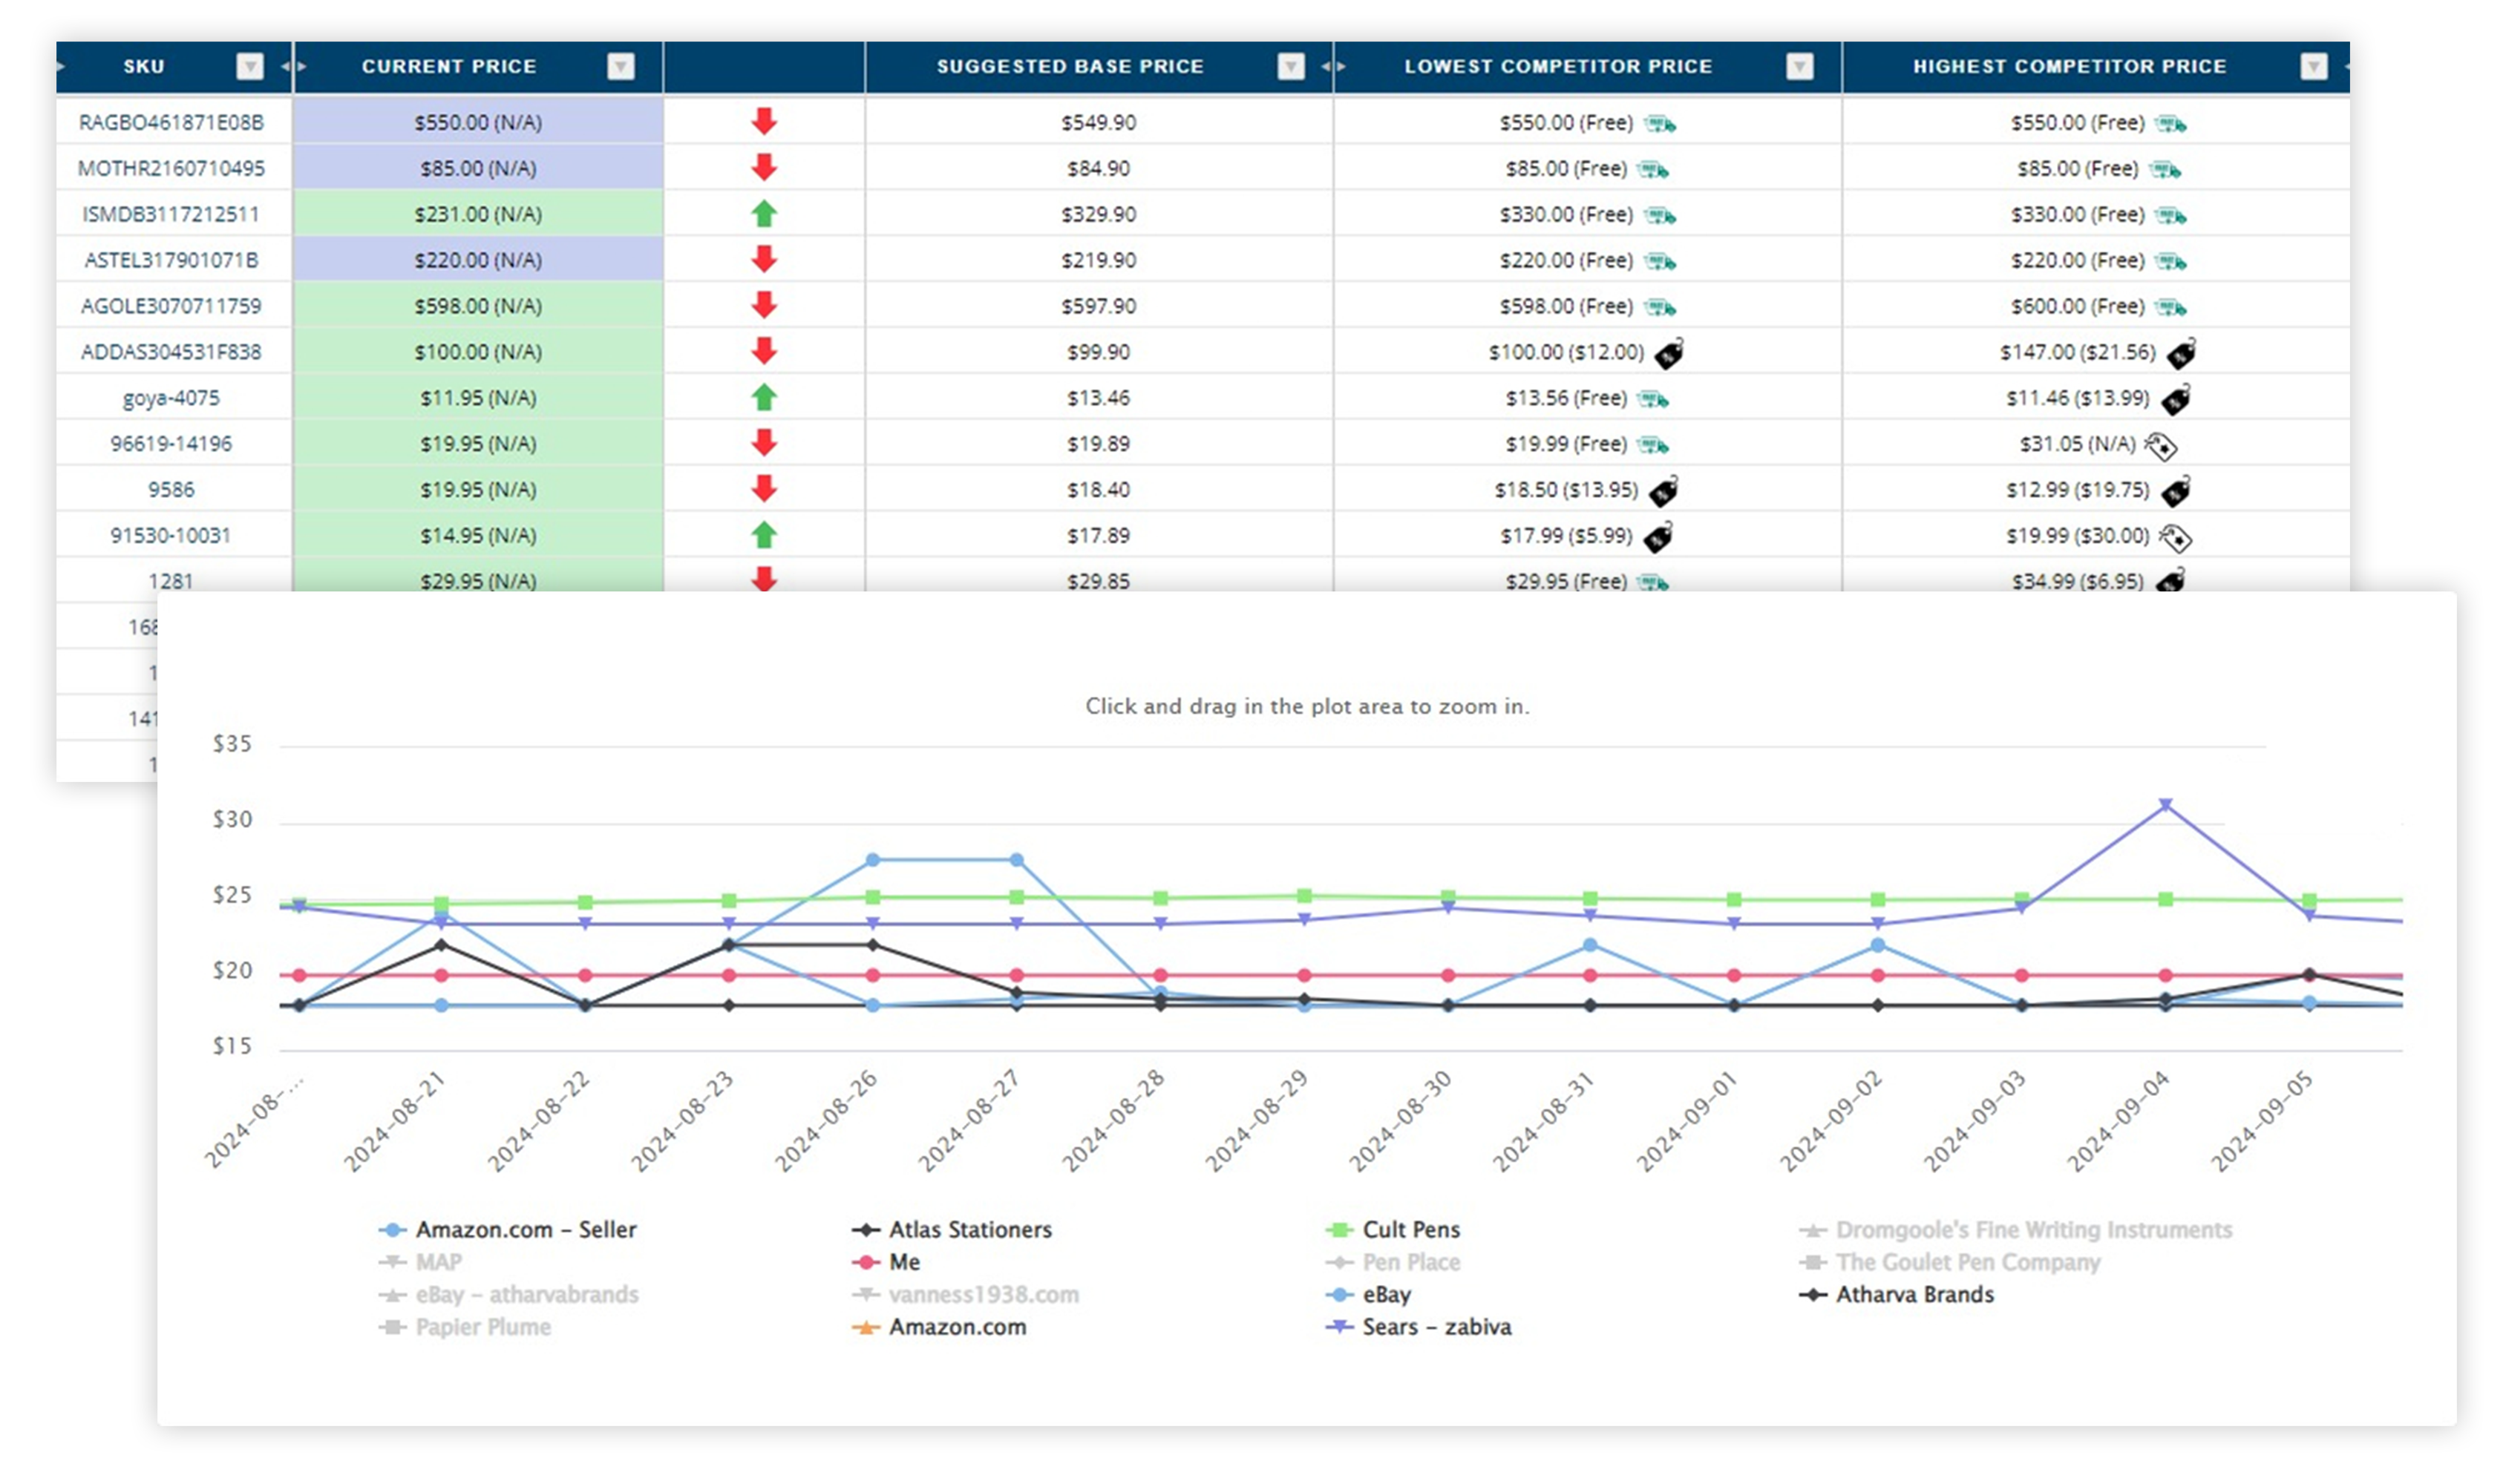Click outlined tag icon next to $19.99 ($30.00)
The width and height of the screenshot is (2506, 1484).
pos(2175,537)
